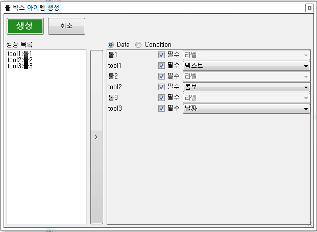The height and width of the screenshot is (232, 317).
Task: Click the 취소 cancel button
Action: click(x=66, y=26)
